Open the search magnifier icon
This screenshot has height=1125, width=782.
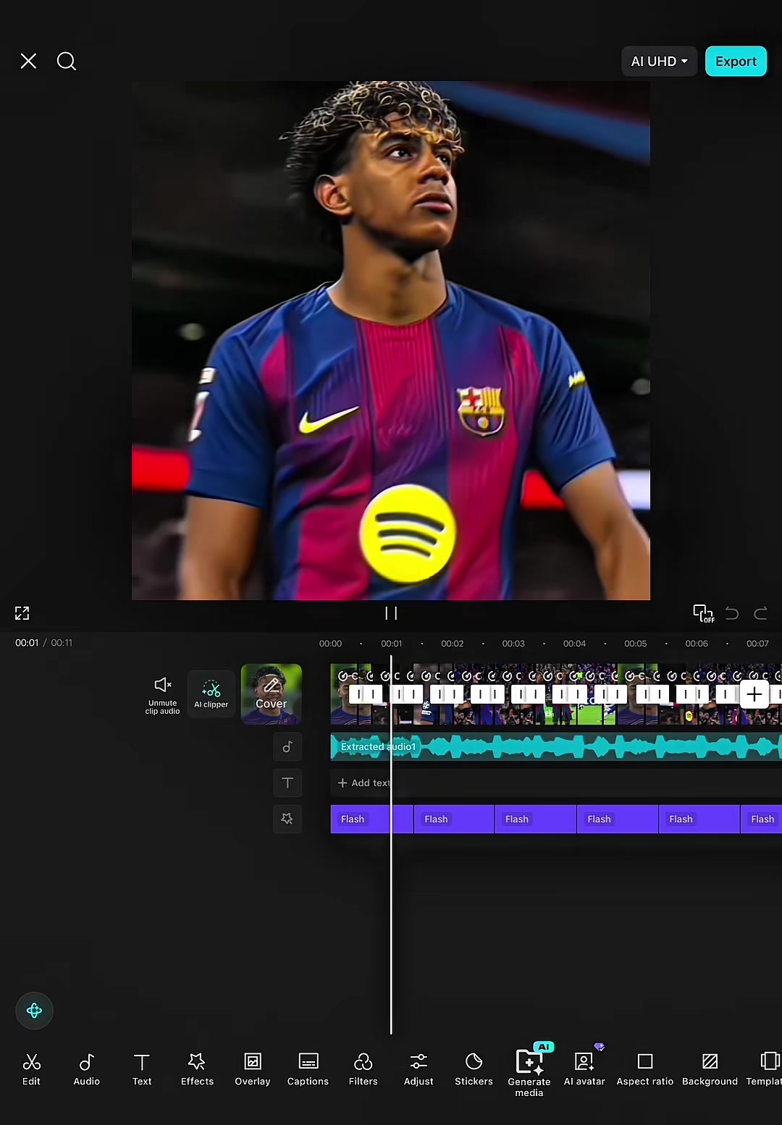pyautogui.click(x=67, y=62)
